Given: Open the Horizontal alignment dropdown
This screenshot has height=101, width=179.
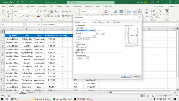Looking at the screenshot, I should pyautogui.click(x=94, y=31).
